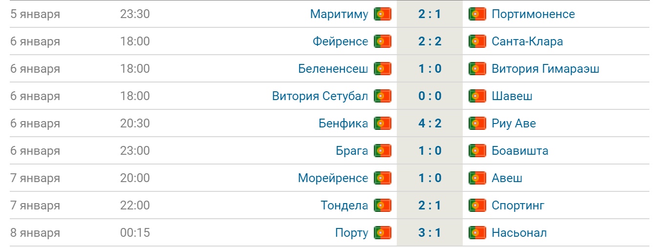667x248 pixels.
Task: Click the 3 : 1 score for Порту match
Action: (x=430, y=233)
